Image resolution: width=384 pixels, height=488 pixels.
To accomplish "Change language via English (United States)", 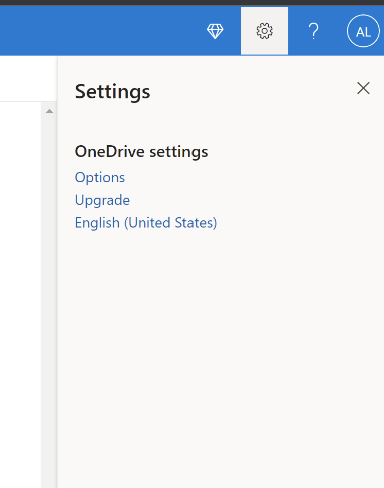I will click(x=146, y=223).
